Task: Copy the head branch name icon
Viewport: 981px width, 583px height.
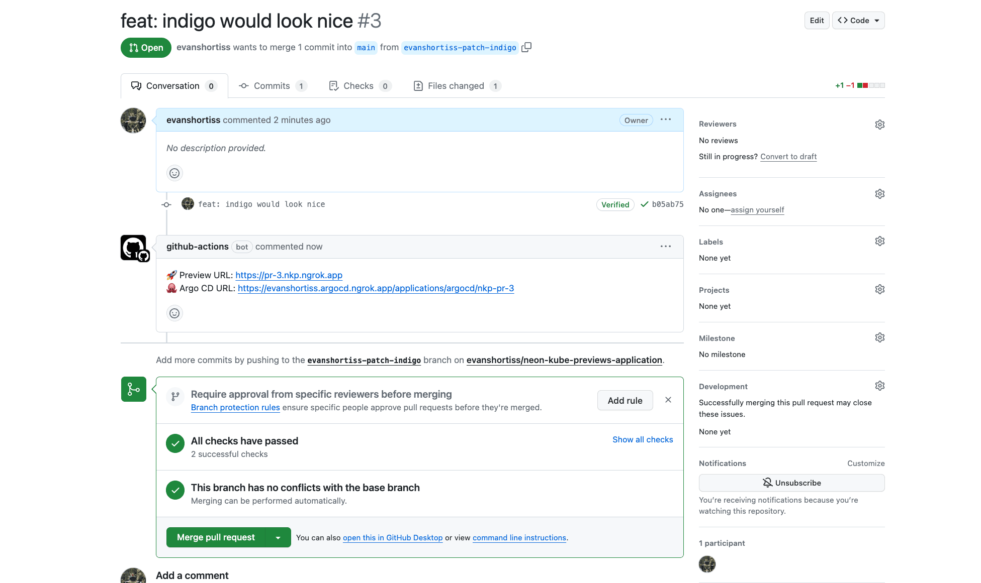Action: tap(526, 47)
